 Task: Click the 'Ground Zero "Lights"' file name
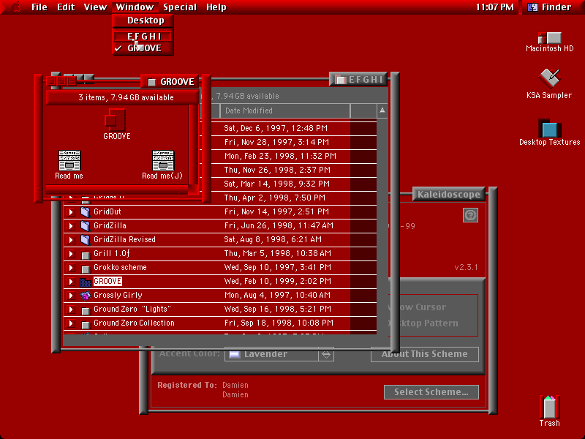click(132, 309)
